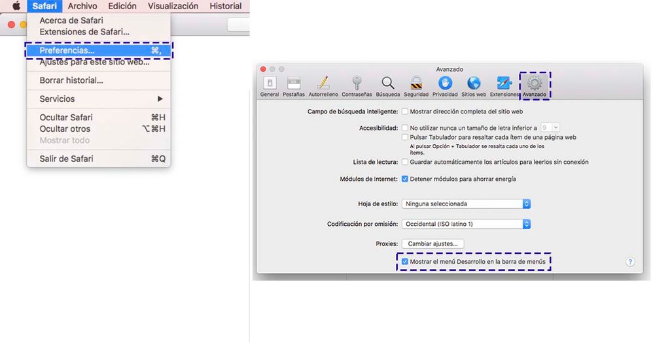Open the Privacidad preferences pane
653x342 pixels.
click(x=445, y=86)
